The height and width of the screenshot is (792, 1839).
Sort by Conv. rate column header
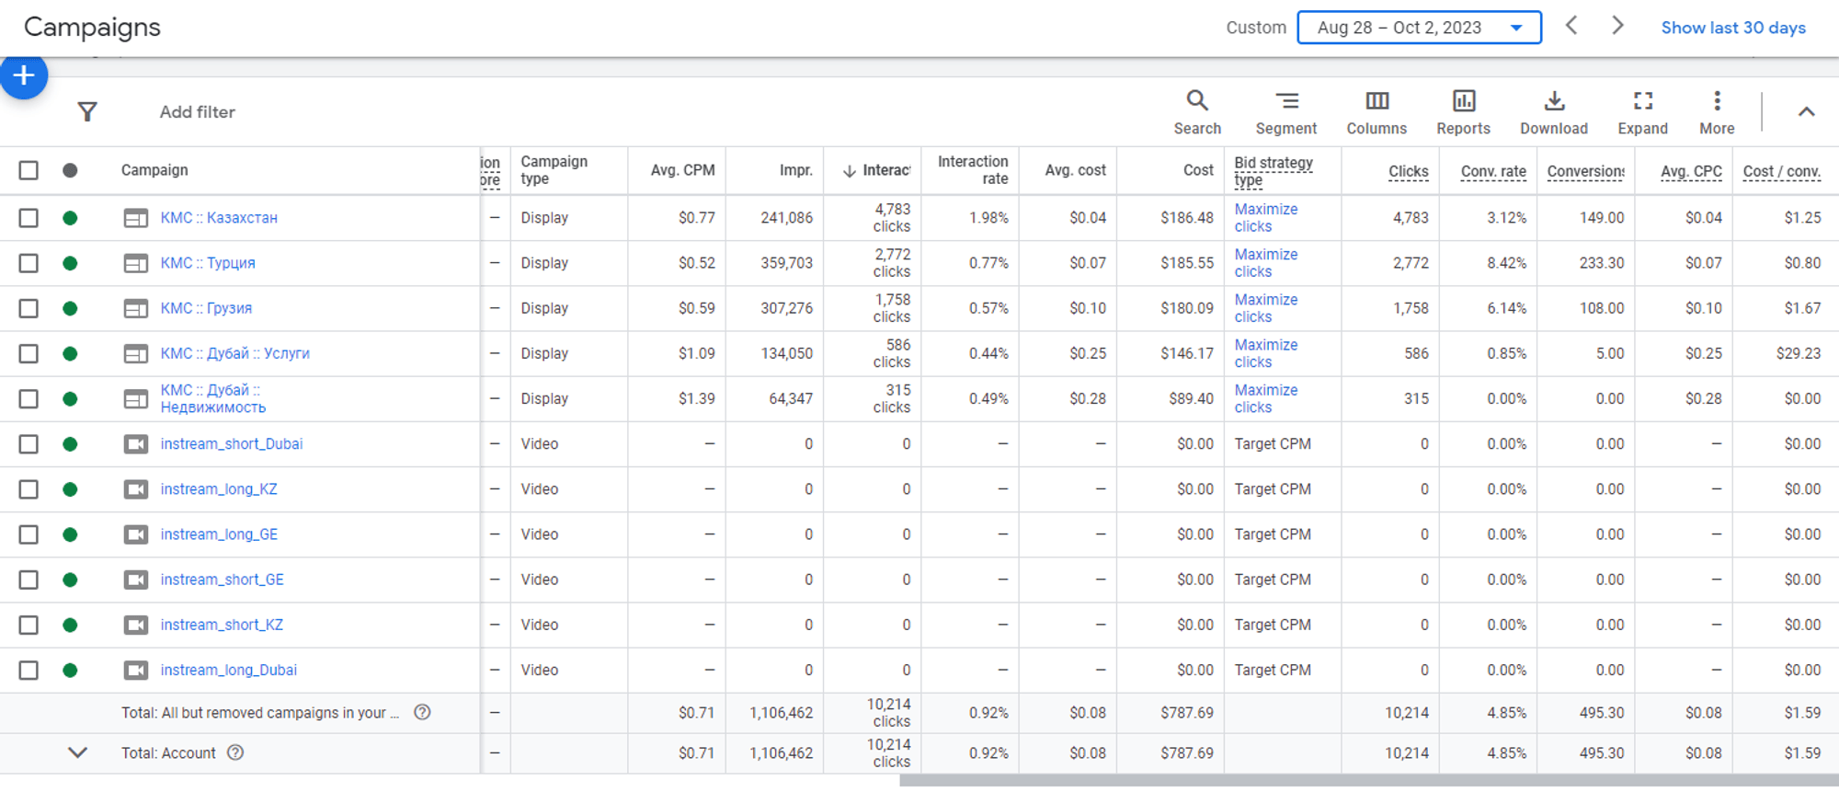pyautogui.click(x=1493, y=171)
